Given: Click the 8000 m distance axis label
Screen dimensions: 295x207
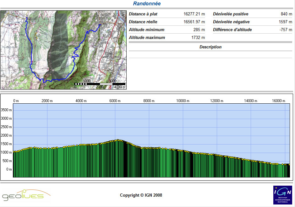Looking at the screenshot, I should [149, 101].
